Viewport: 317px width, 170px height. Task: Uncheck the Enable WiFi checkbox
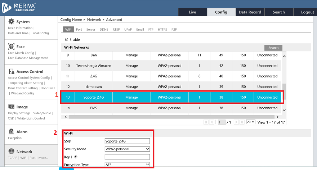click(x=66, y=40)
